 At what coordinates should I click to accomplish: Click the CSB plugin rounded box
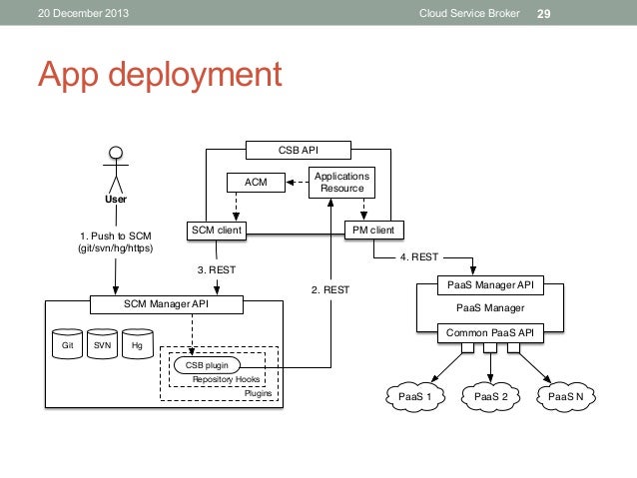[x=207, y=365]
